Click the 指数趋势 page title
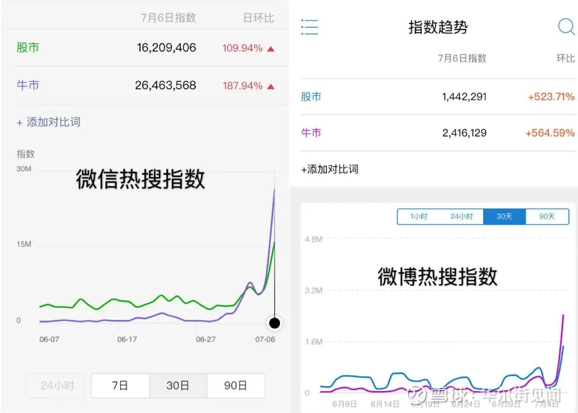This screenshot has width=578, height=413. pyautogui.click(x=438, y=27)
